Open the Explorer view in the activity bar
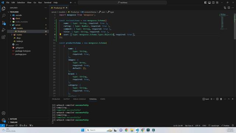 pos(3,8)
